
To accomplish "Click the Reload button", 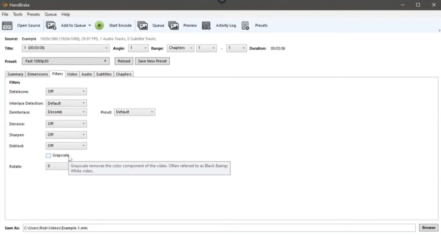I will coord(124,61).
